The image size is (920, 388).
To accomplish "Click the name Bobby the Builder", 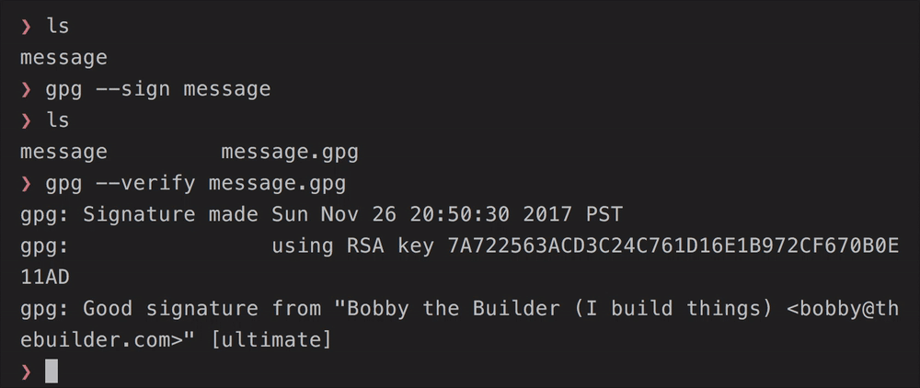I will pyautogui.click(x=454, y=308).
